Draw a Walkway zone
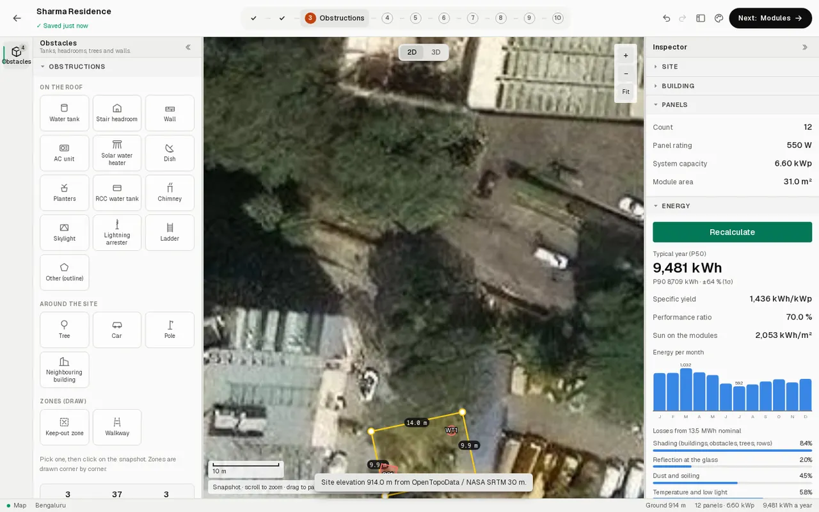 pyautogui.click(x=117, y=427)
